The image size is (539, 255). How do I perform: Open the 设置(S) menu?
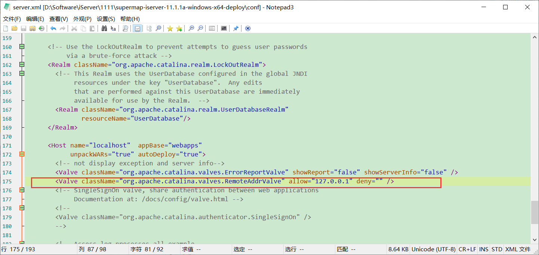click(106, 19)
